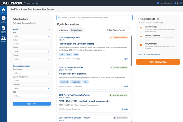Click the ALLDATA Community logo
The image size is (183, 122).
(x=21, y=3)
